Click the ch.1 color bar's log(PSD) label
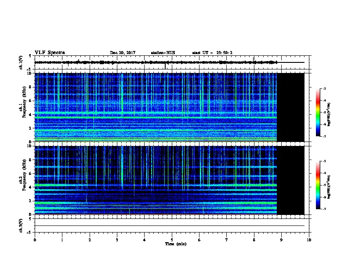Image resolution: width=348 pixels, height=269 pixels. [x=329, y=114]
